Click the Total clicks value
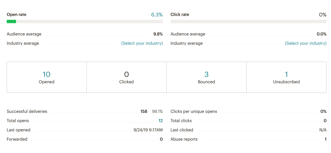Screen dimensions: 331x153 (325, 121)
